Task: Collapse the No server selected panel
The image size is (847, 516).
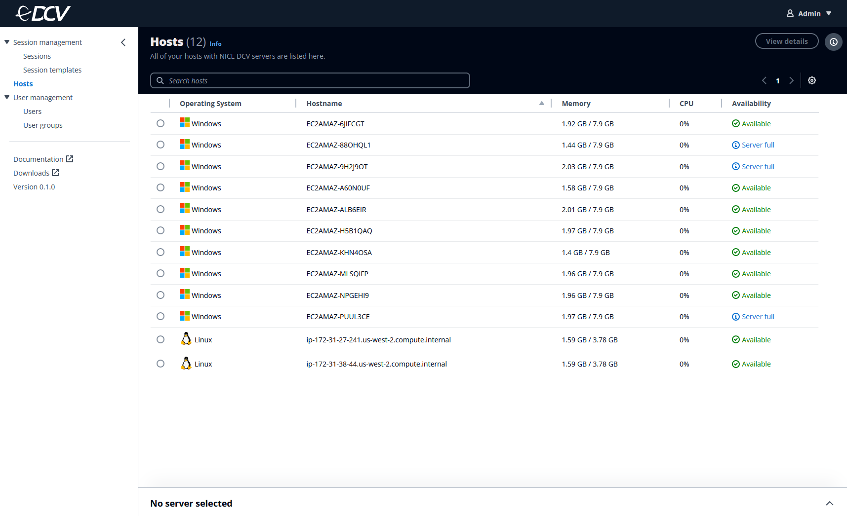Action: point(829,503)
